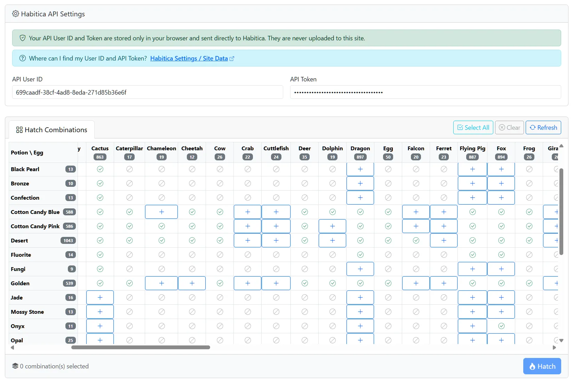The image size is (573, 383).
Task: Click the table's scroll-down arrow
Action: 561,341
